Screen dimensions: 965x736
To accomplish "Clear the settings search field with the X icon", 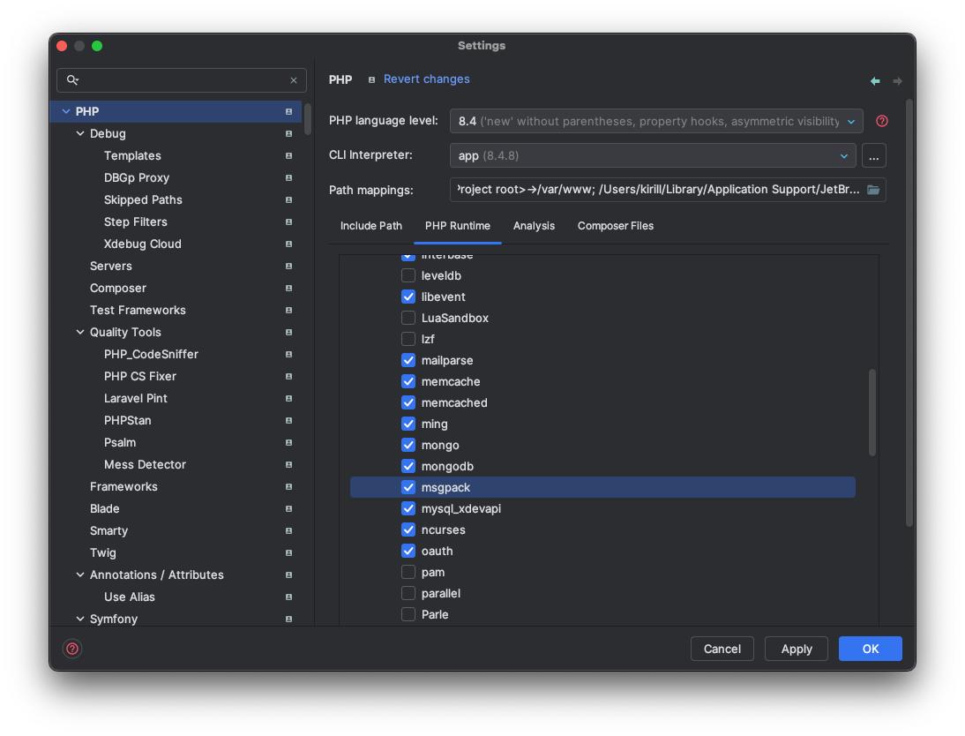I will pyautogui.click(x=294, y=80).
